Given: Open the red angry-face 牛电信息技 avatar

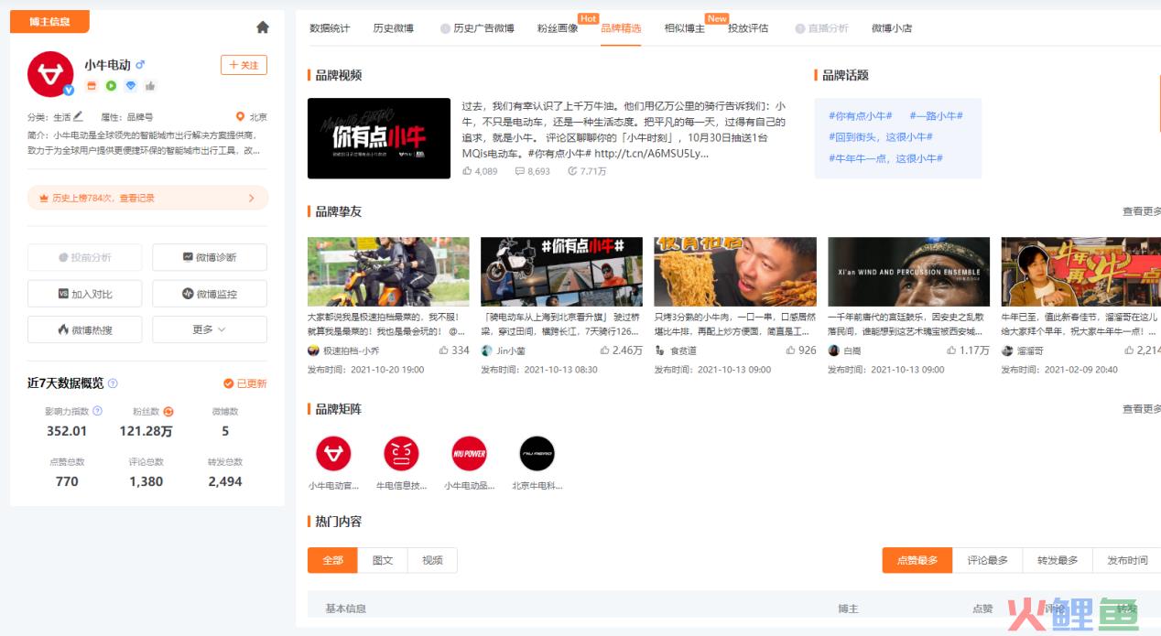Looking at the screenshot, I should click(x=401, y=454).
